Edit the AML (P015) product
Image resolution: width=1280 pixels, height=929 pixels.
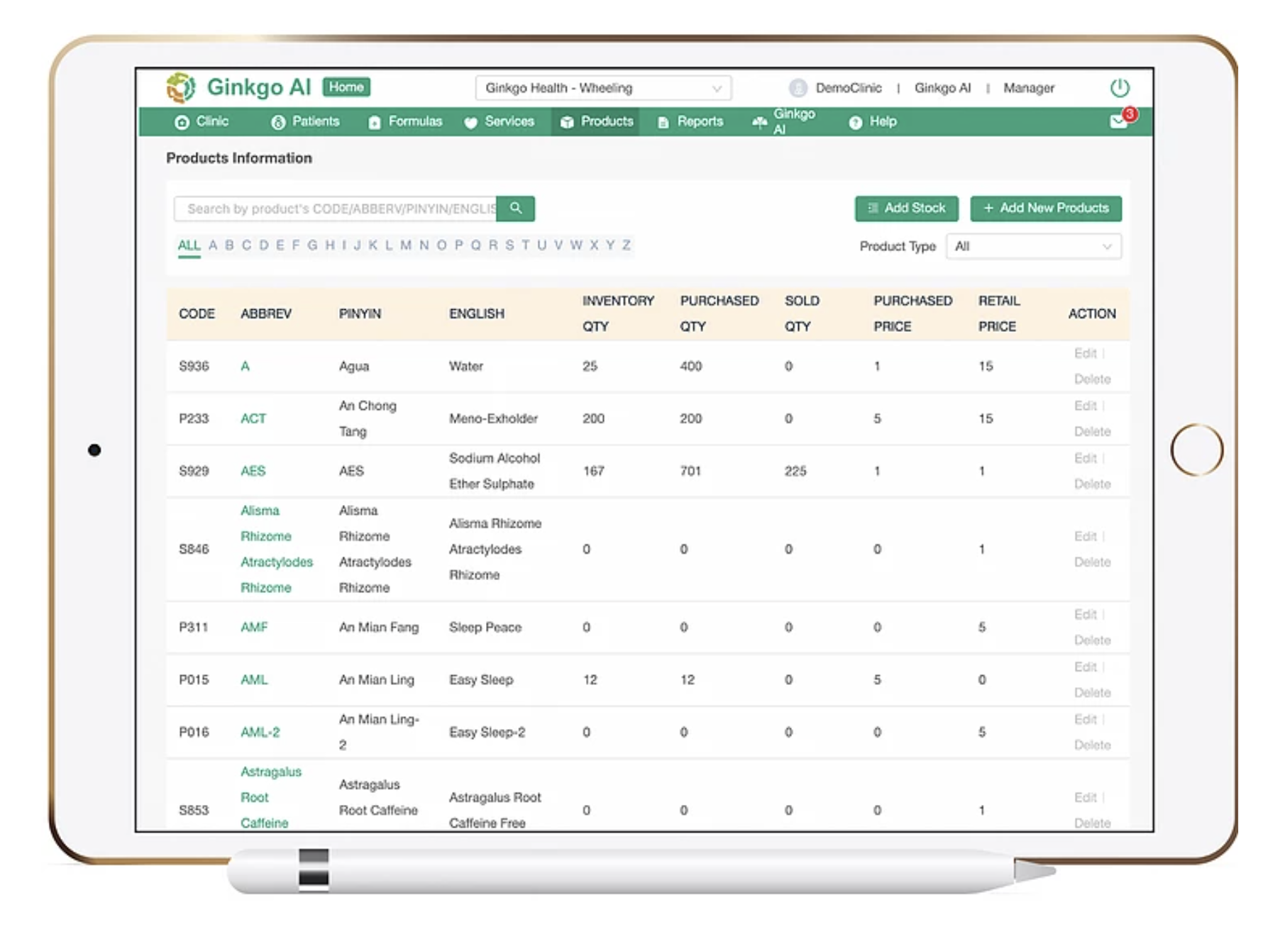point(1085,667)
